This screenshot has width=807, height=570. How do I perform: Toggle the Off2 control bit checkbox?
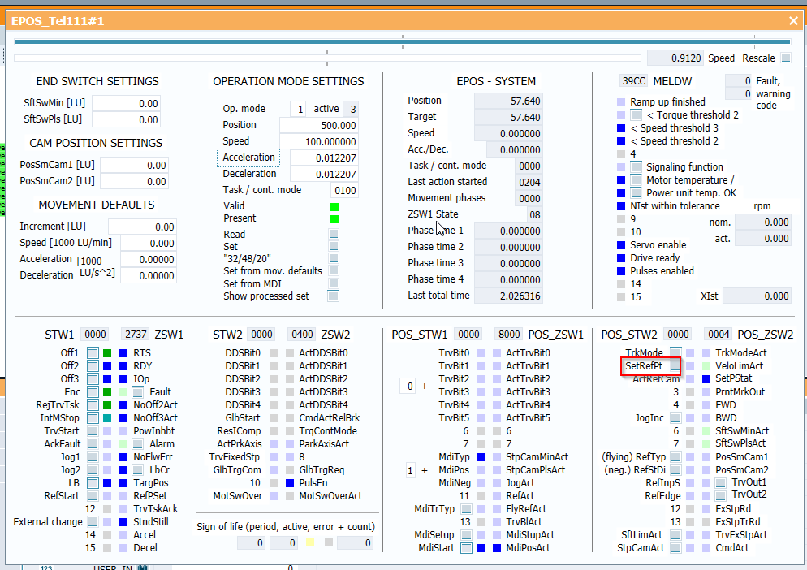pyautogui.click(x=93, y=366)
